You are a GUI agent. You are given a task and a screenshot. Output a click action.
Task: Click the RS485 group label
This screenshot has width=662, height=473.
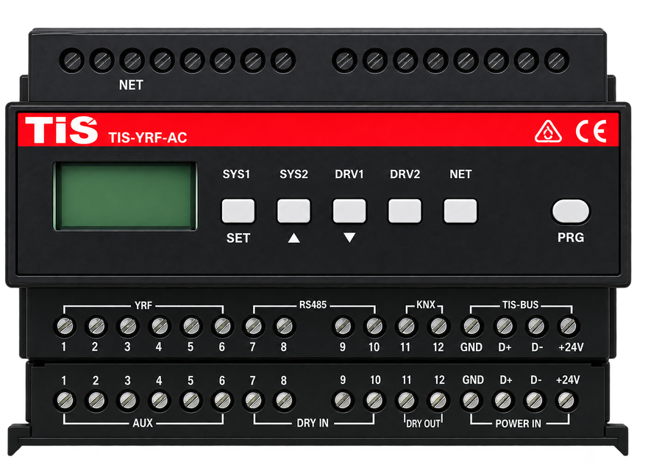313,305
